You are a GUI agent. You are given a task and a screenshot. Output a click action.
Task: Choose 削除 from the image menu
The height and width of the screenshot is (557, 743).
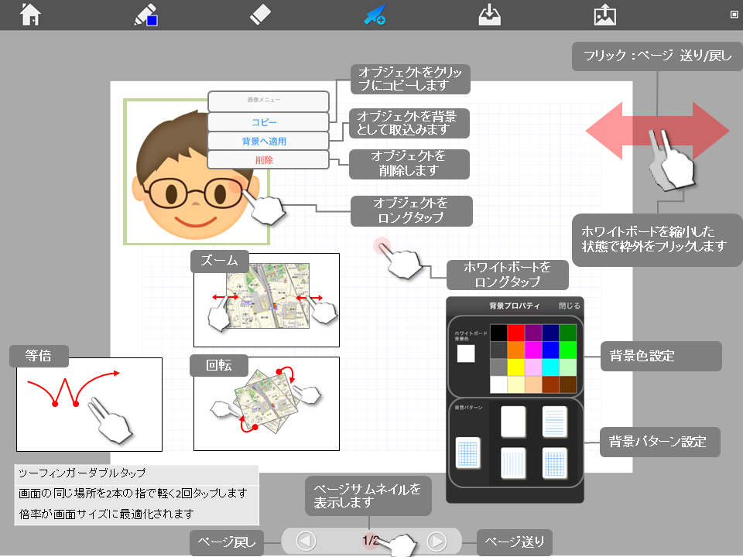pyautogui.click(x=268, y=159)
